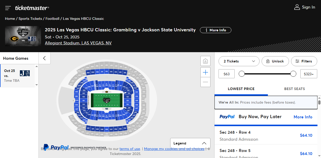Click the maximum price slider handle
The height and width of the screenshot is (158, 321).
(x=293, y=74)
